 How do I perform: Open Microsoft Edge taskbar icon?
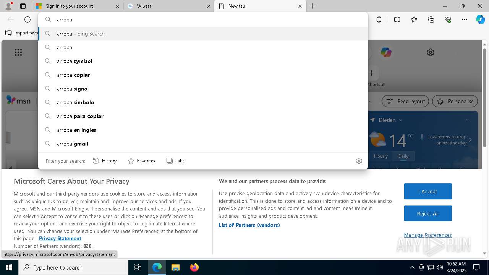pyautogui.click(x=157, y=267)
